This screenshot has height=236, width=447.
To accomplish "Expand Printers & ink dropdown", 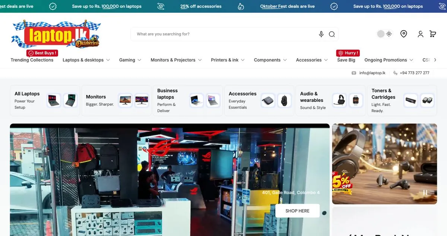I will [x=228, y=60].
